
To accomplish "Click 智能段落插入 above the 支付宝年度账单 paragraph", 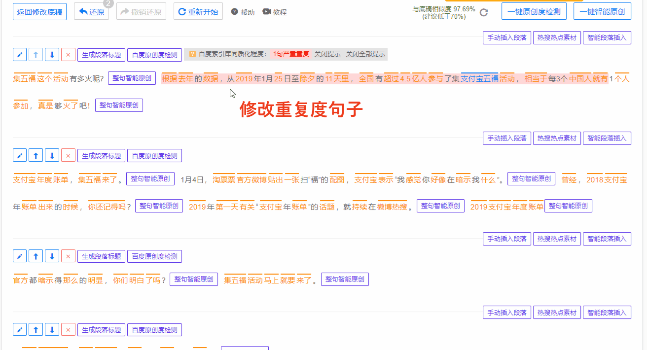I will [x=607, y=138].
